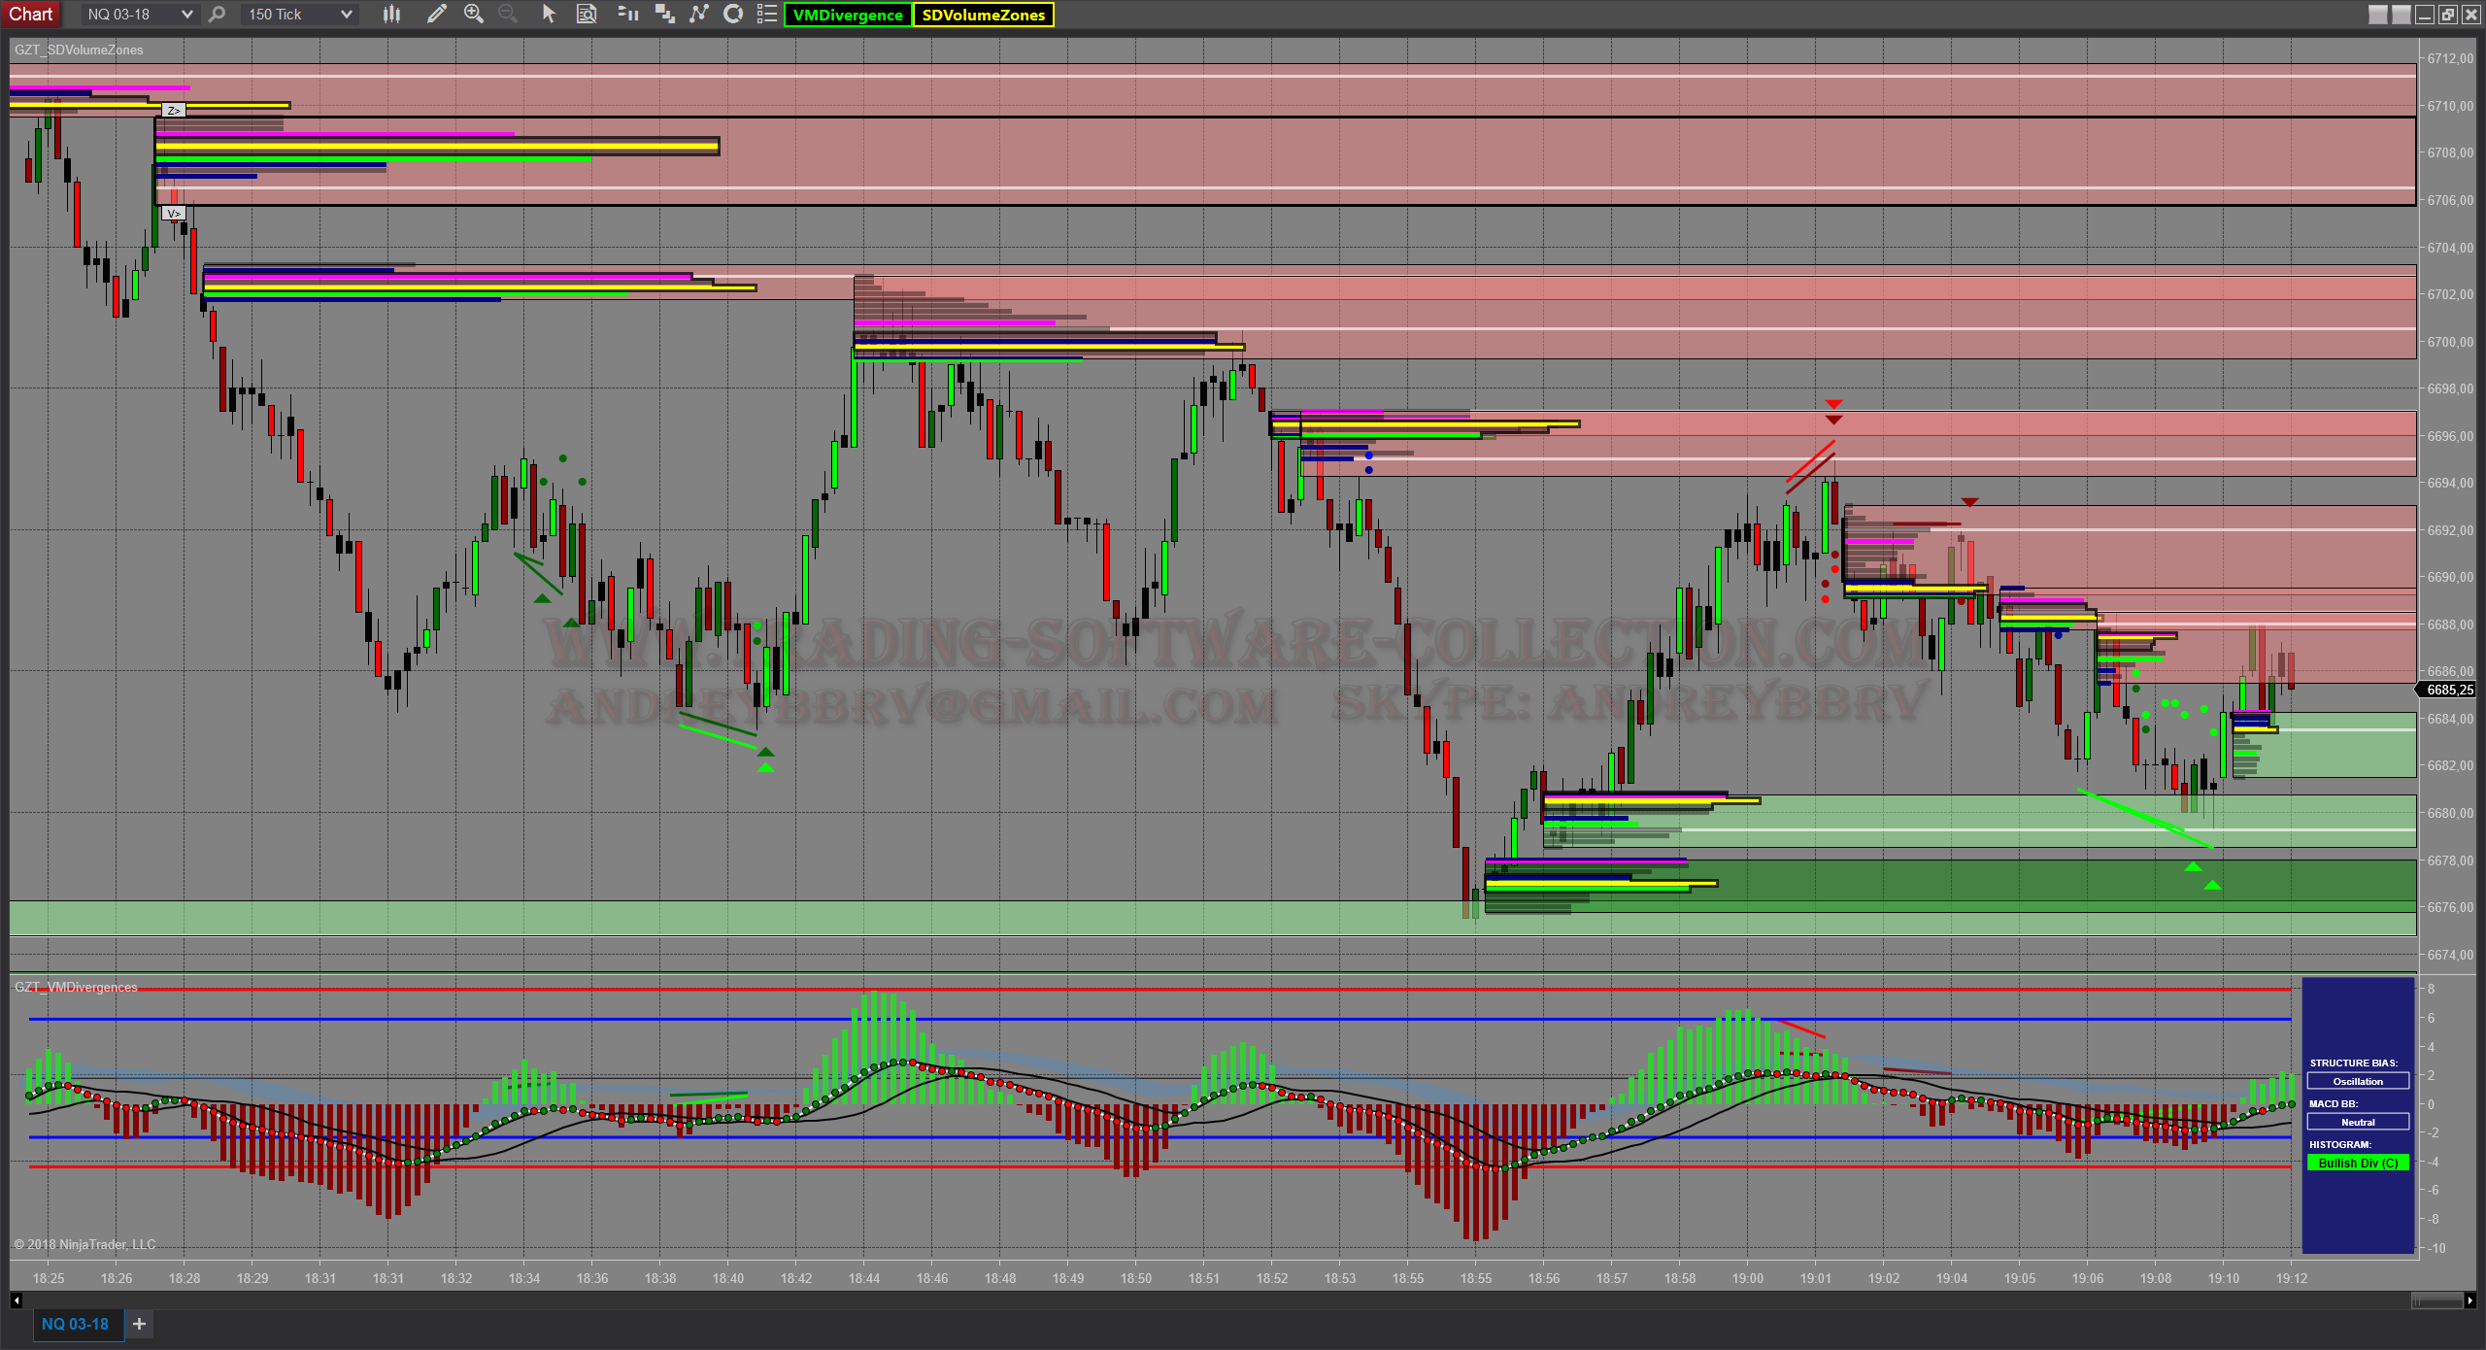Screen dimensions: 2486x1350
Task: Click the instrument search magnifier icon
Action: pos(218,14)
